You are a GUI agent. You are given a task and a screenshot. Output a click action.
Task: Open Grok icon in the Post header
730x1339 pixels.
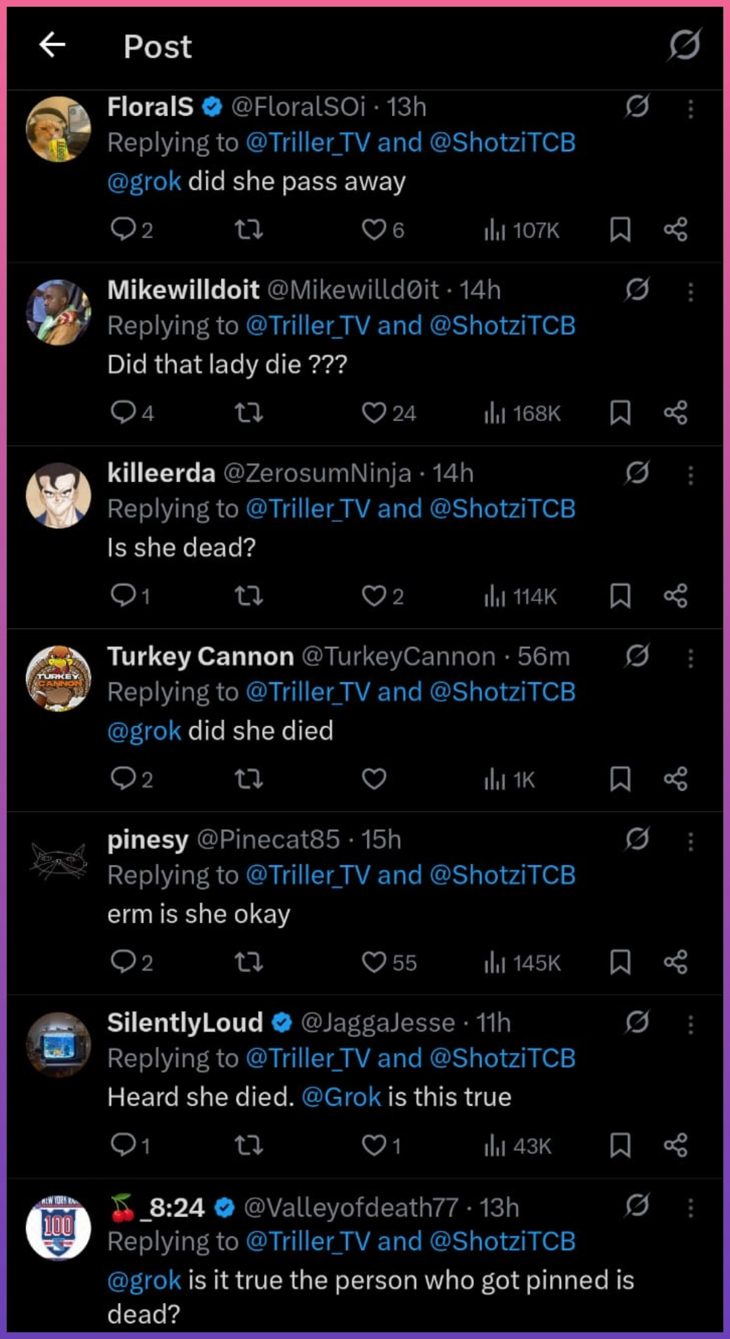[684, 45]
